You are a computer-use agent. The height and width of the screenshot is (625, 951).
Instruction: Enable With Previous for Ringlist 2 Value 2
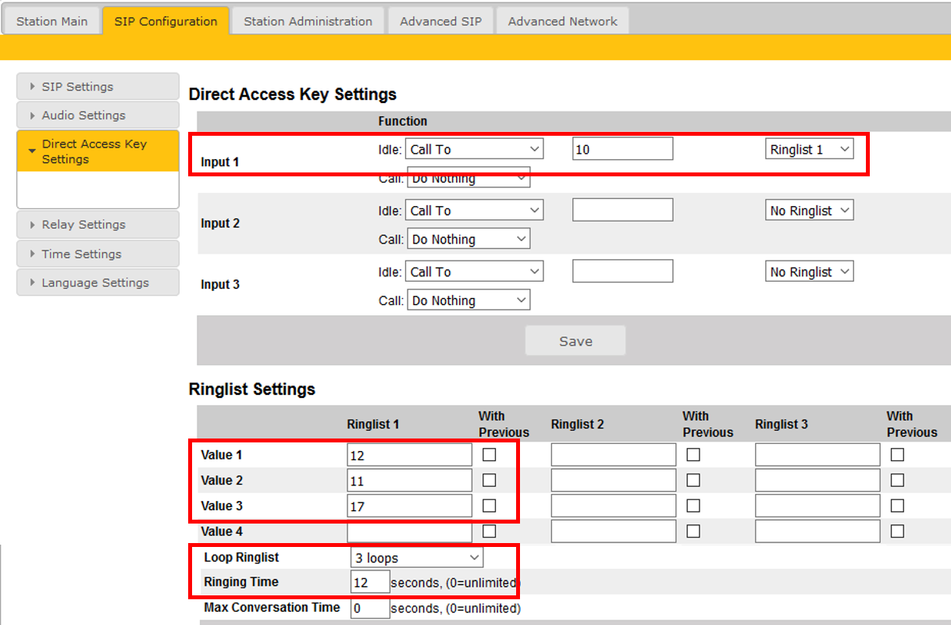coord(693,481)
